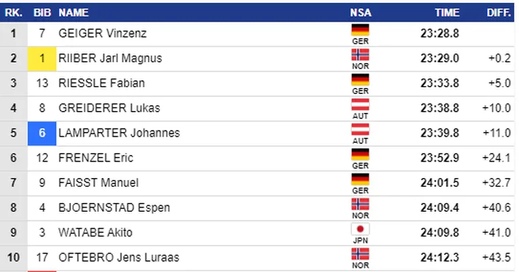Click the rank 10 cell
The height and width of the screenshot is (272, 519).
click(x=14, y=257)
